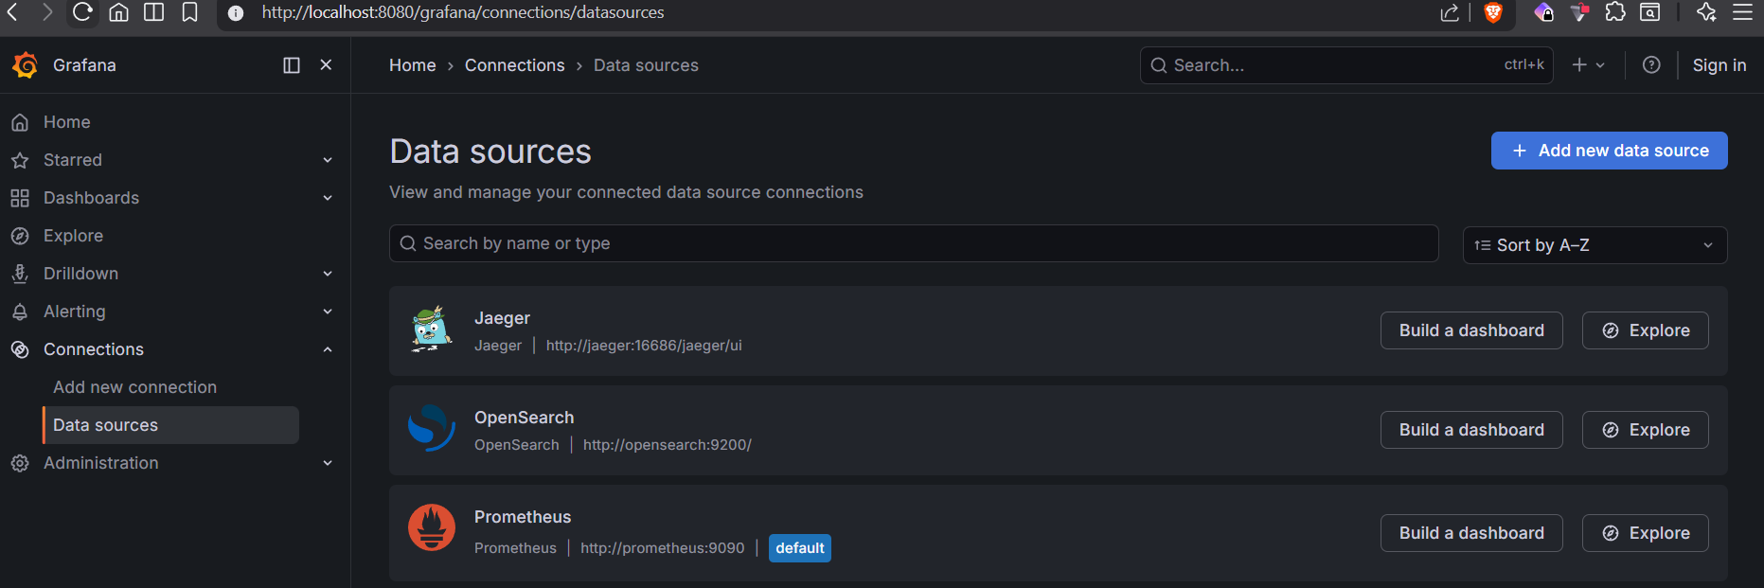
Task: Click the Dashboards grid icon
Action: pyautogui.click(x=20, y=198)
